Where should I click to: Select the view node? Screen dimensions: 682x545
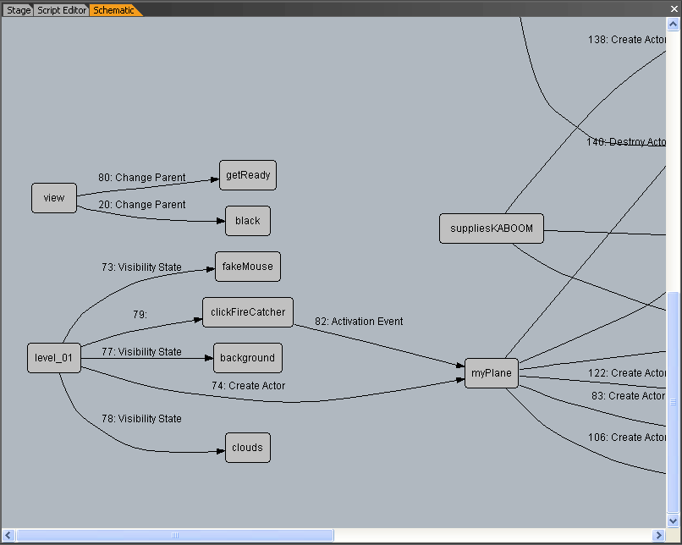coord(54,198)
